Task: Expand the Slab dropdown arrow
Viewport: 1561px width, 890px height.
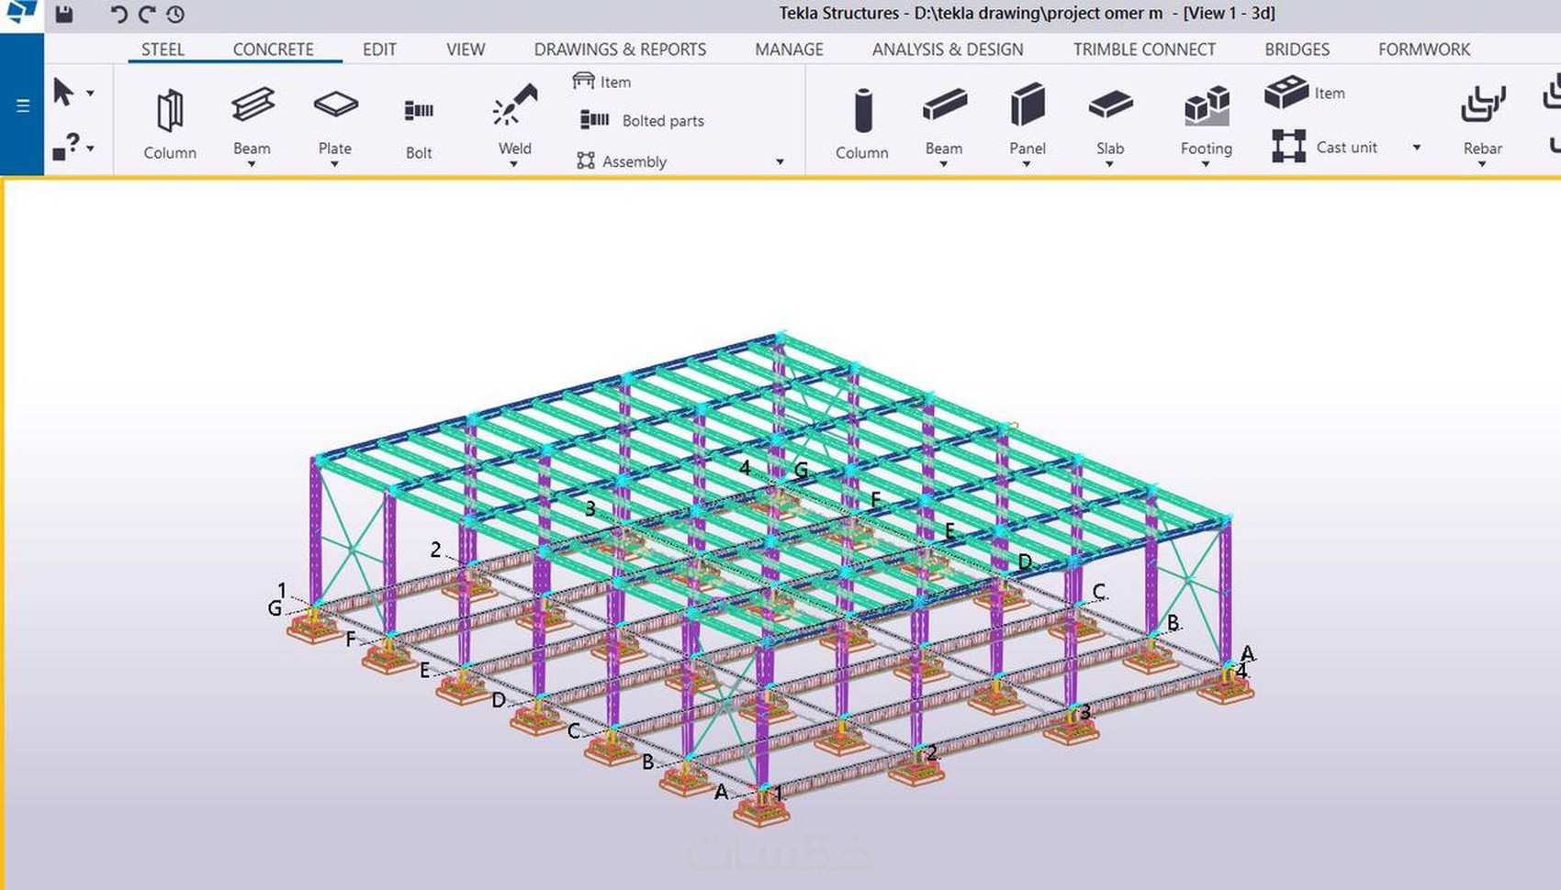Action: click(x=1109, y=164)
